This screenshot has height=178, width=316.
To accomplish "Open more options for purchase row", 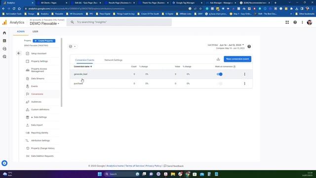I will point(244,84).
